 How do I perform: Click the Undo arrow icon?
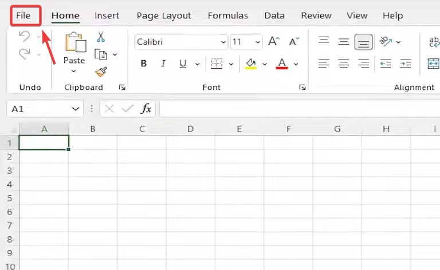(24, 37)
